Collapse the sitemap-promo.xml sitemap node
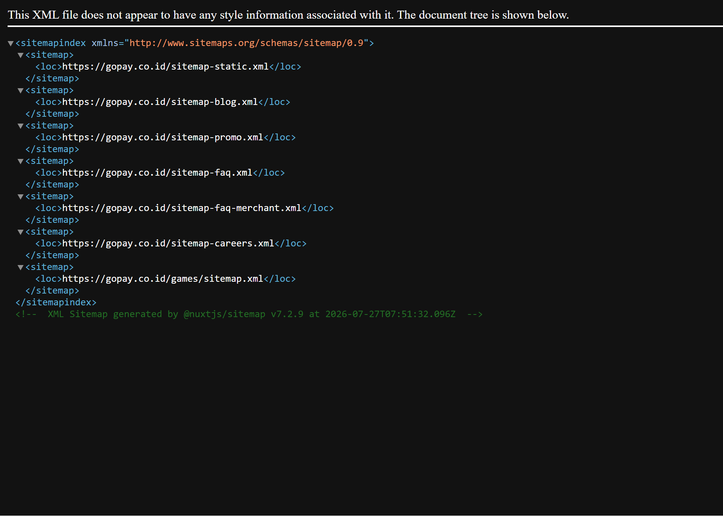Viewport: 723px width, 516px height. 21,126
